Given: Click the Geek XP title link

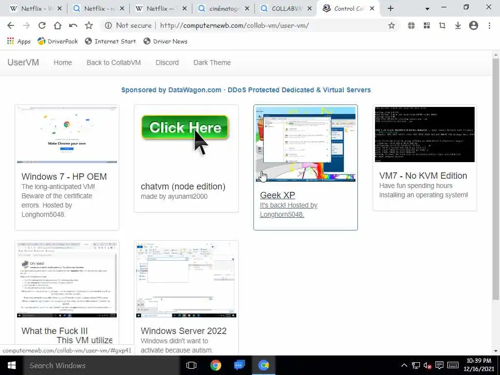Looking at the screenshot, I should click(277, 195).
